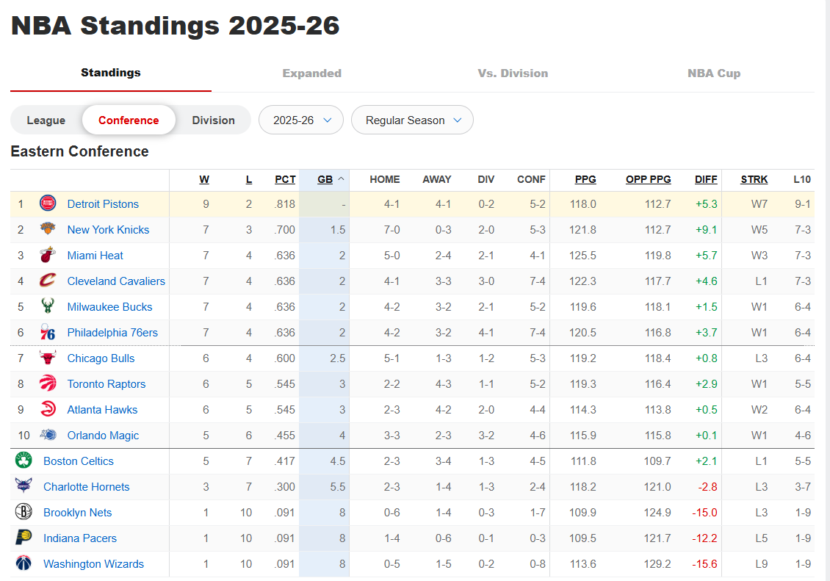Image resolution: width=830 pixels, height=581 pixels.
Task: Sort standings by PCT header
Action: click(285, 179)
